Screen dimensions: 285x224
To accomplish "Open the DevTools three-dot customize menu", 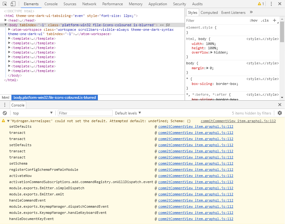I will point(272,4).
